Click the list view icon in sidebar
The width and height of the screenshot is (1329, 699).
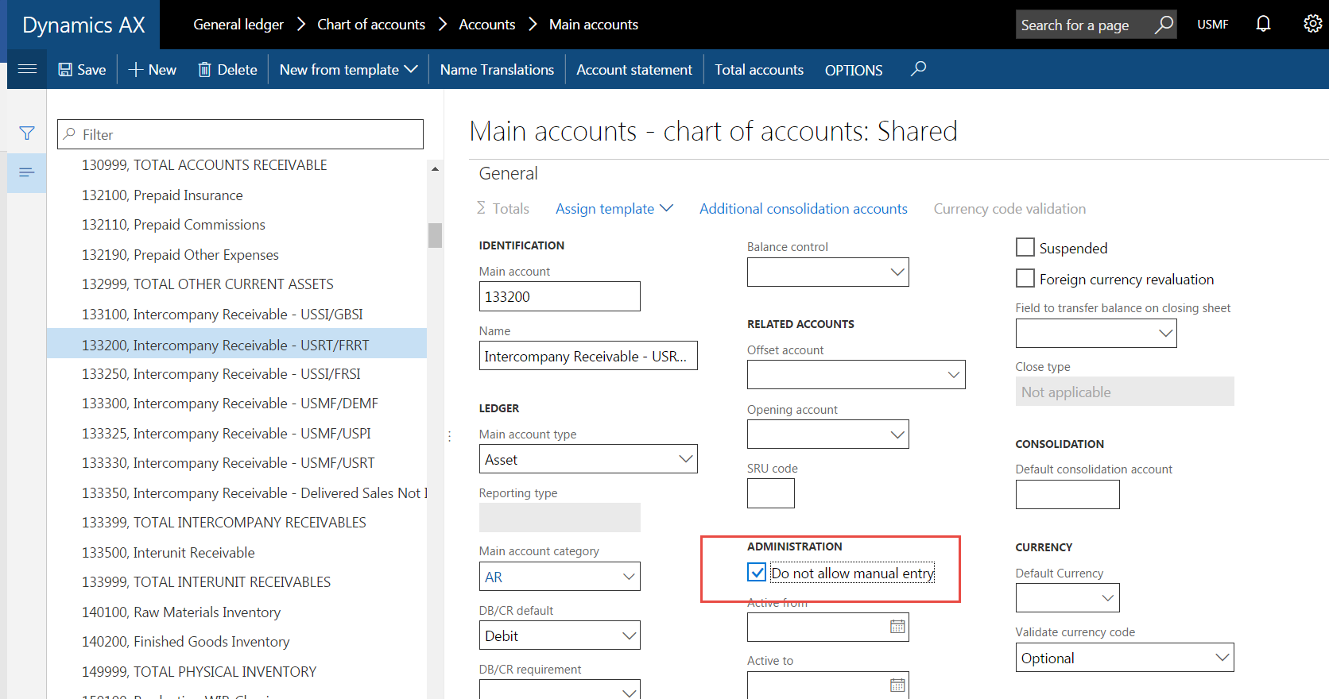pyautogui.click(x=27, y=172)
